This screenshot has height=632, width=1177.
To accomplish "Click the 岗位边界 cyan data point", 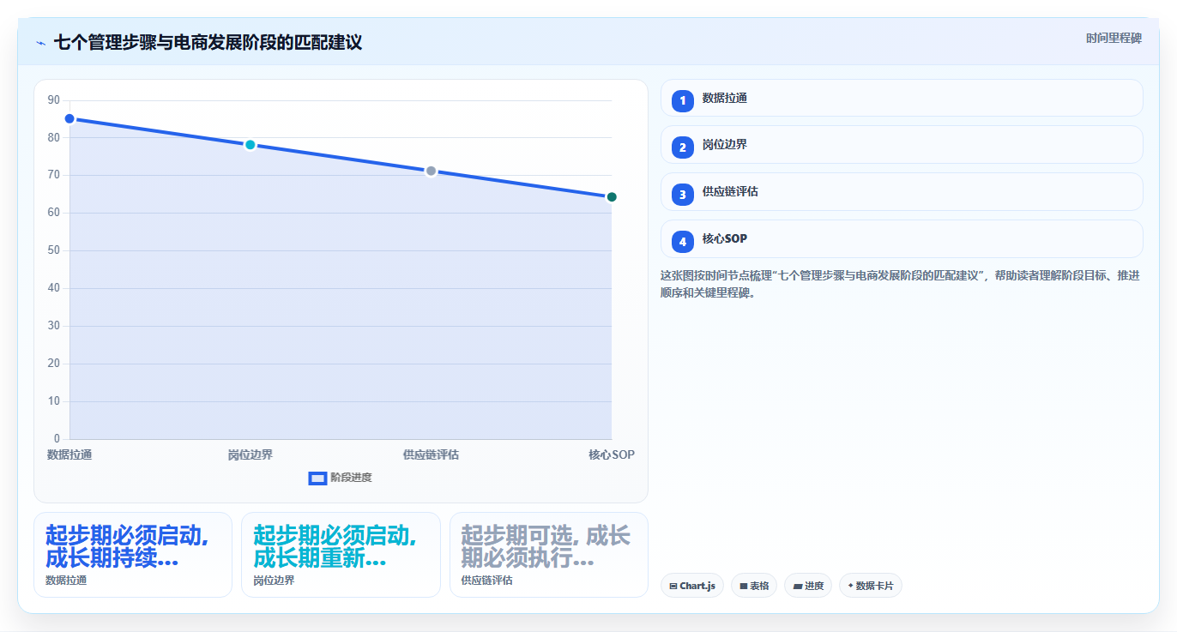I will (250, 145).
